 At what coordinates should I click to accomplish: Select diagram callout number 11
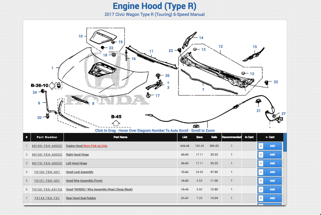click(151, 51)
